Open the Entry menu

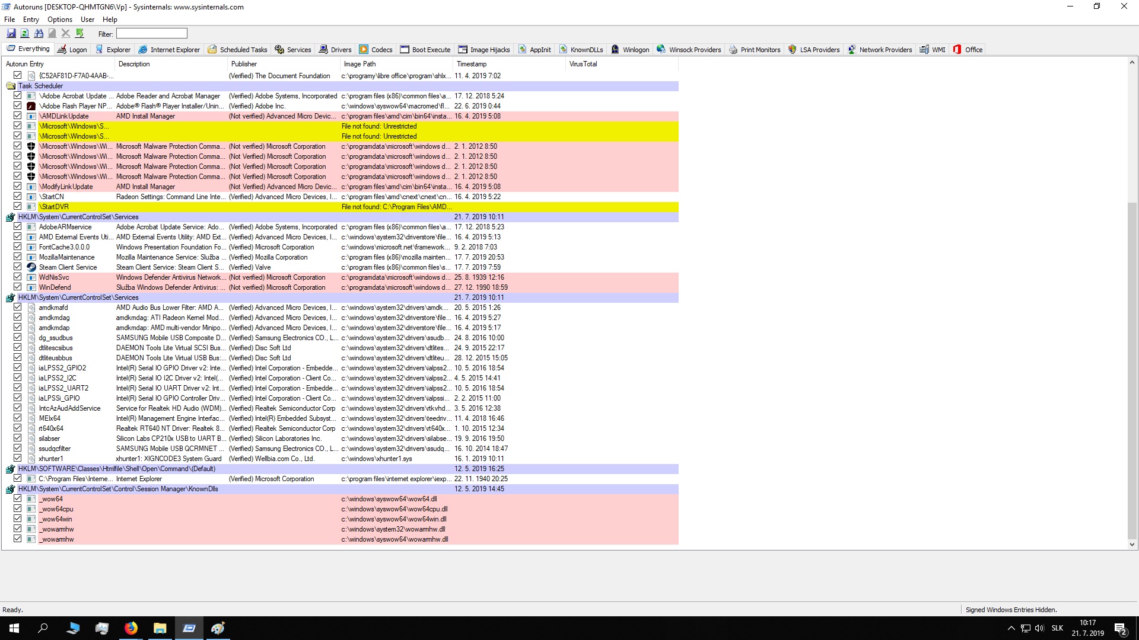[x=31, y=20]
